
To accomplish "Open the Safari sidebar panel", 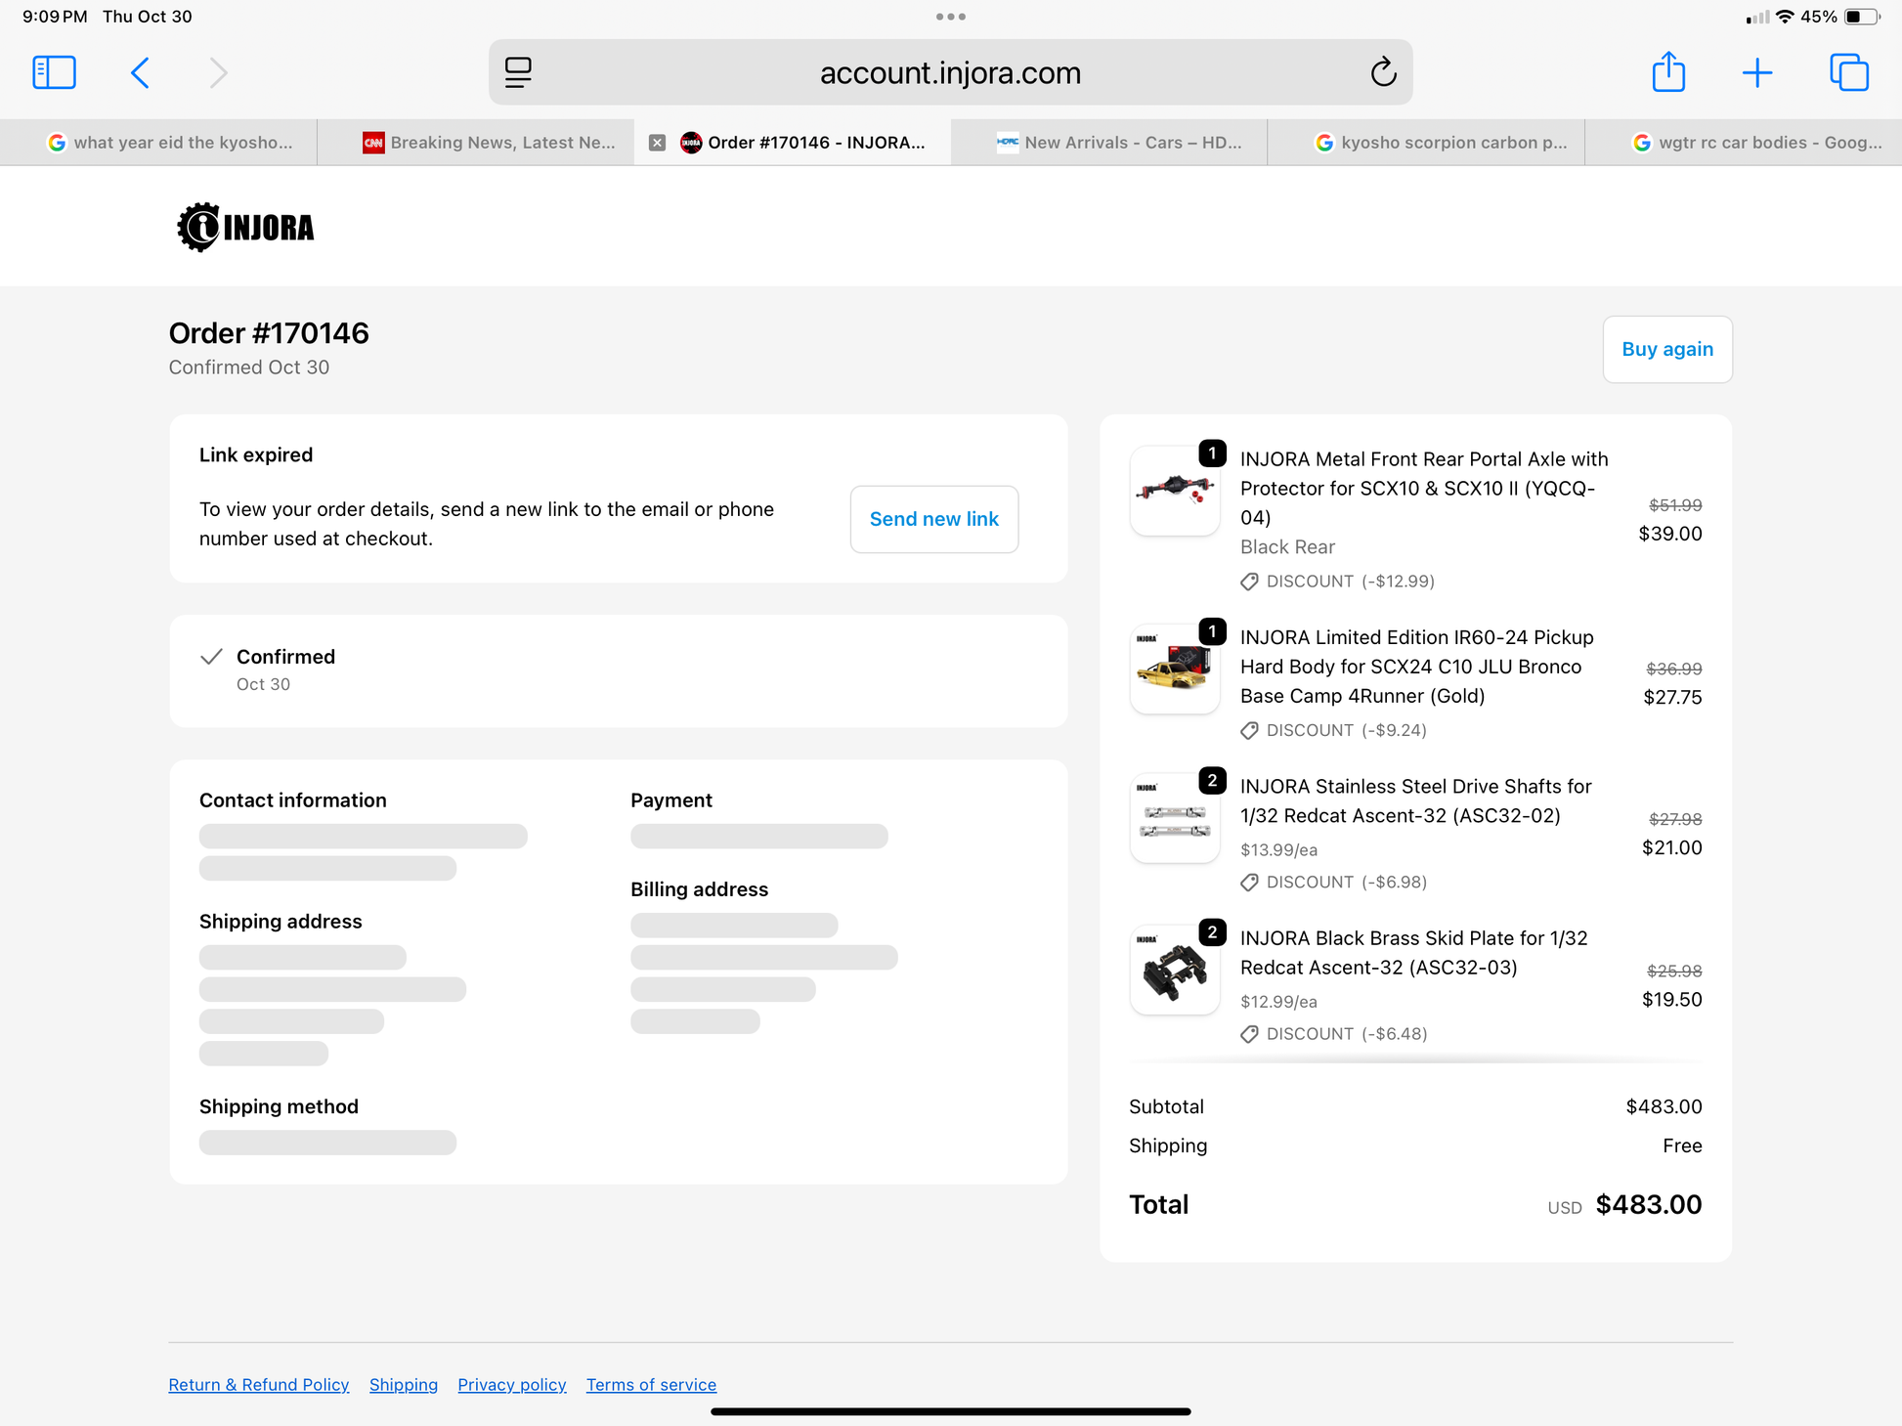I will [x=54, y=72].
